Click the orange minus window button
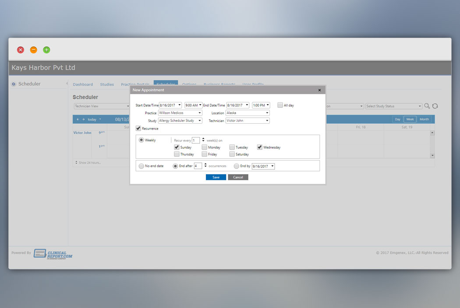The height and width of the screenshot is (308, 460). click(33, 50)
